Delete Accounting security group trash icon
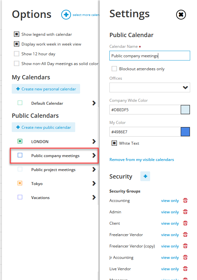 point(185,201)
